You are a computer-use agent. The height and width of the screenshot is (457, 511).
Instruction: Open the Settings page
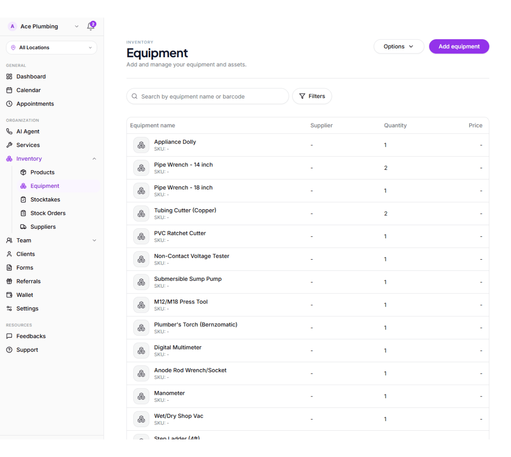point(27,309)
